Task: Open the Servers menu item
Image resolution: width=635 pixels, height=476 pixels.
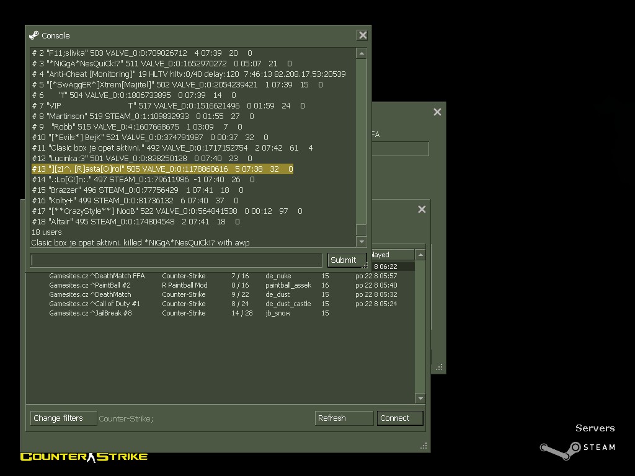Action: [595, 428]
